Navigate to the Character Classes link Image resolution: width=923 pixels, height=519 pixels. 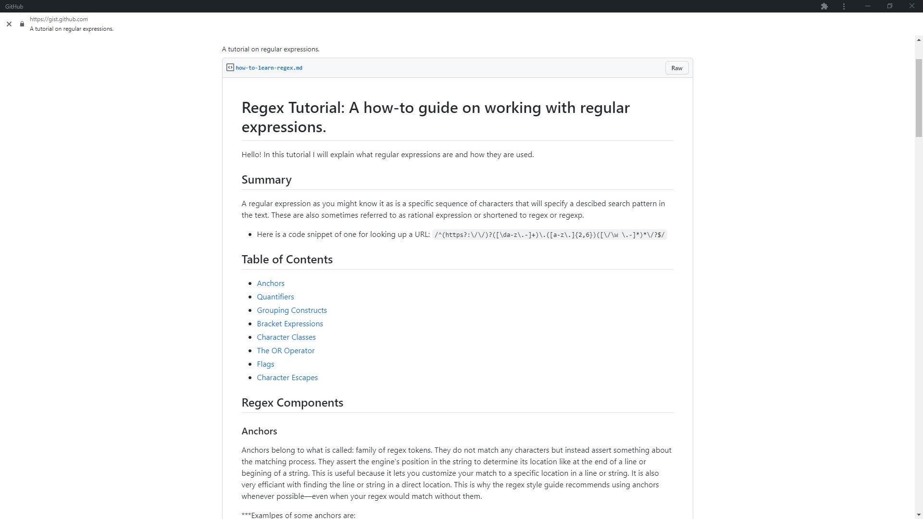[286, 337]
